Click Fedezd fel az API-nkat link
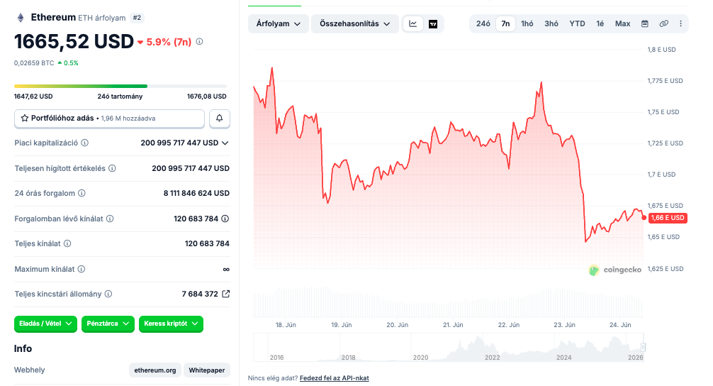Screen dimensions: 713x386 335,377
